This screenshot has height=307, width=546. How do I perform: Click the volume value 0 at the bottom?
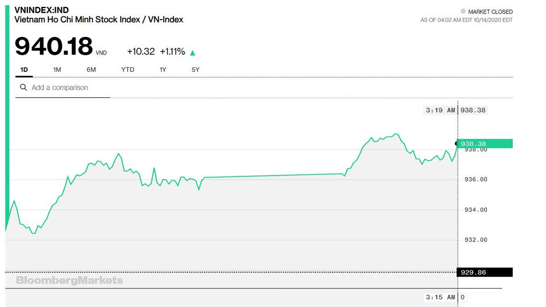pyautogui.click(x=462, y=297)
